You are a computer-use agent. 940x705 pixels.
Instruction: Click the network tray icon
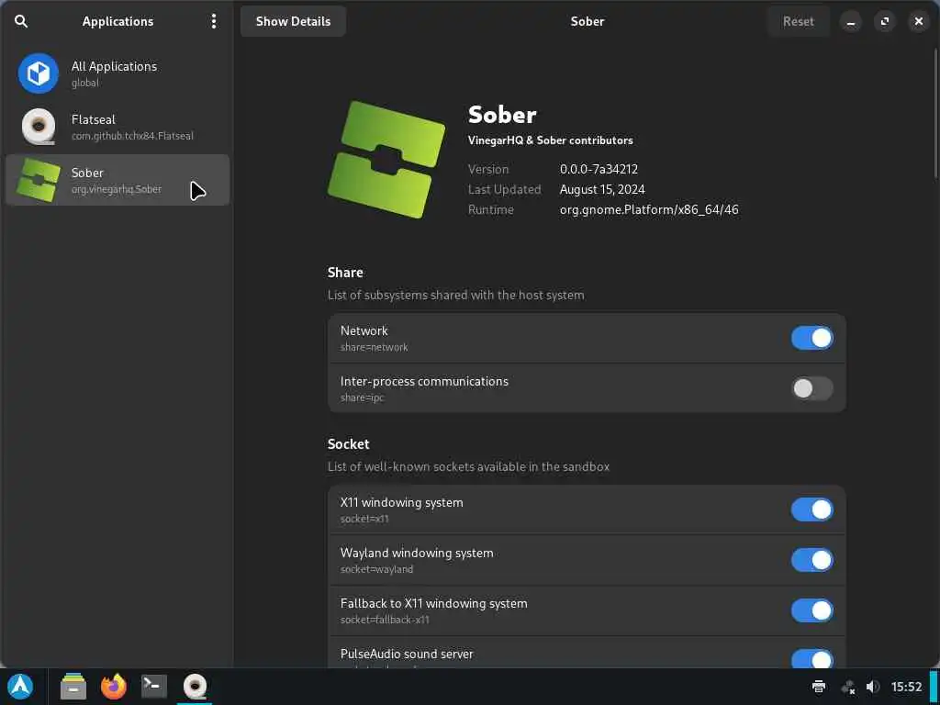(847, 687)
